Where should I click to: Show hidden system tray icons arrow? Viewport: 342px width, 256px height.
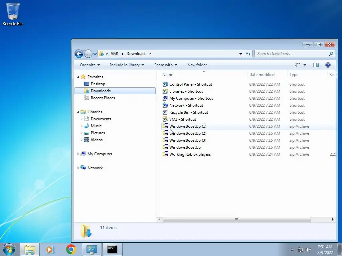292,250
